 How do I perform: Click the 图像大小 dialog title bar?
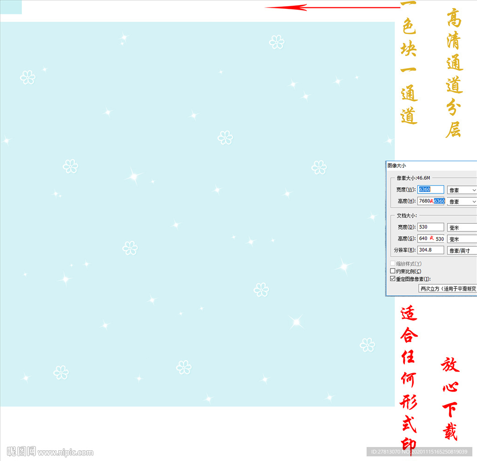tap(431, 165)
